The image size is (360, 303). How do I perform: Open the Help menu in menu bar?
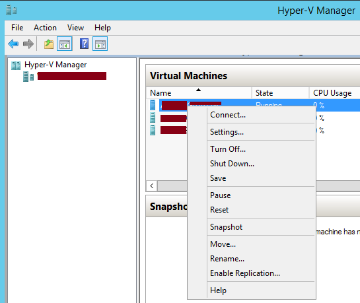[x=102, y=28]
